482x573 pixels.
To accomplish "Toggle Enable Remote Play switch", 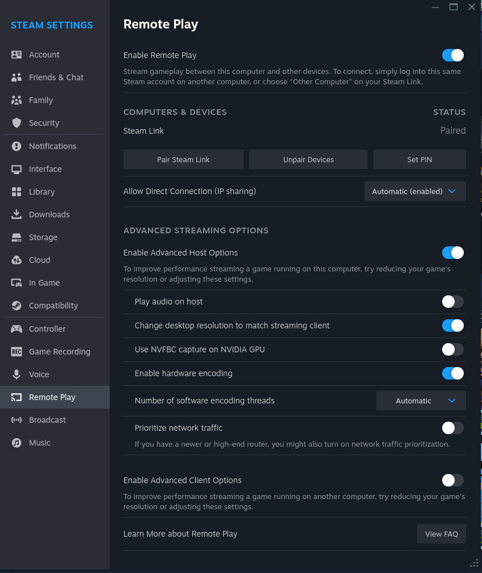I will (453, 55).
